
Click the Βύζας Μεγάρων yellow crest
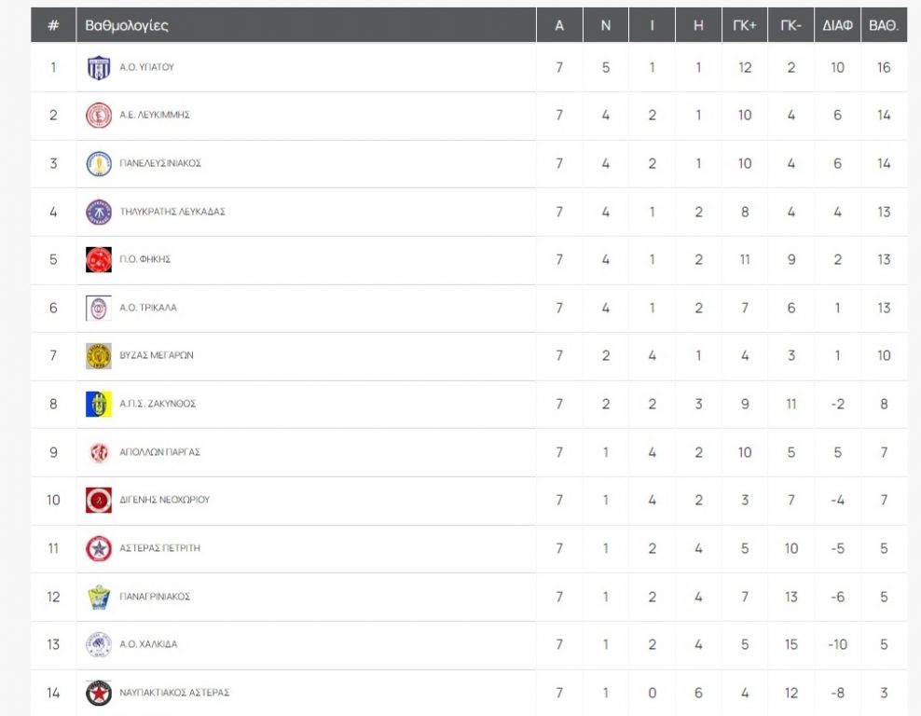click(x=99, y=356)
